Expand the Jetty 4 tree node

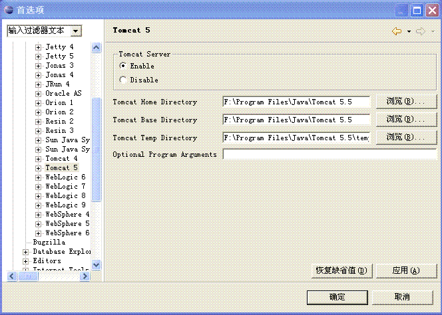[x=38, y=47]
